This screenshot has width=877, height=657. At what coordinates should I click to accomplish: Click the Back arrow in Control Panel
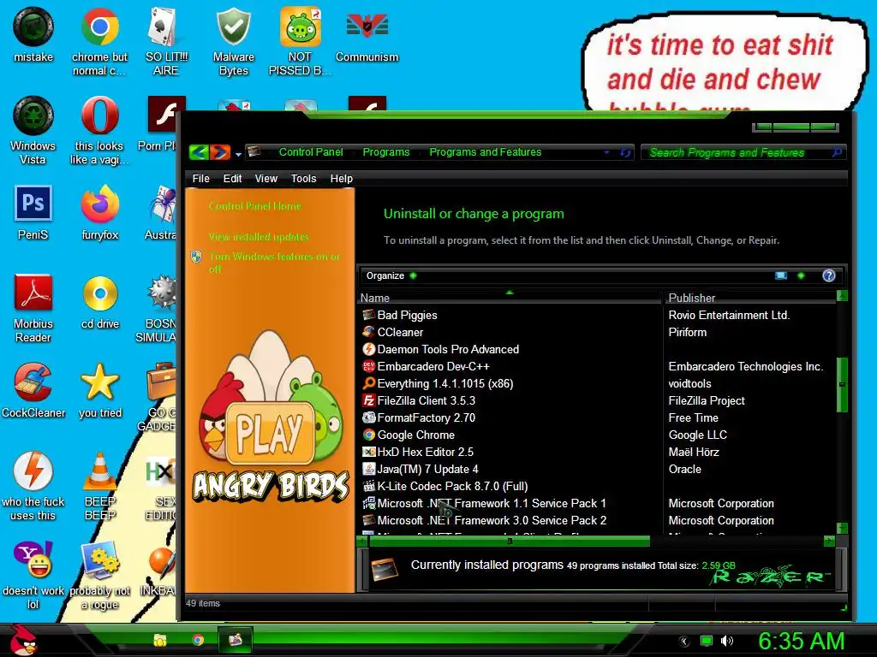(x=199, y=152)
